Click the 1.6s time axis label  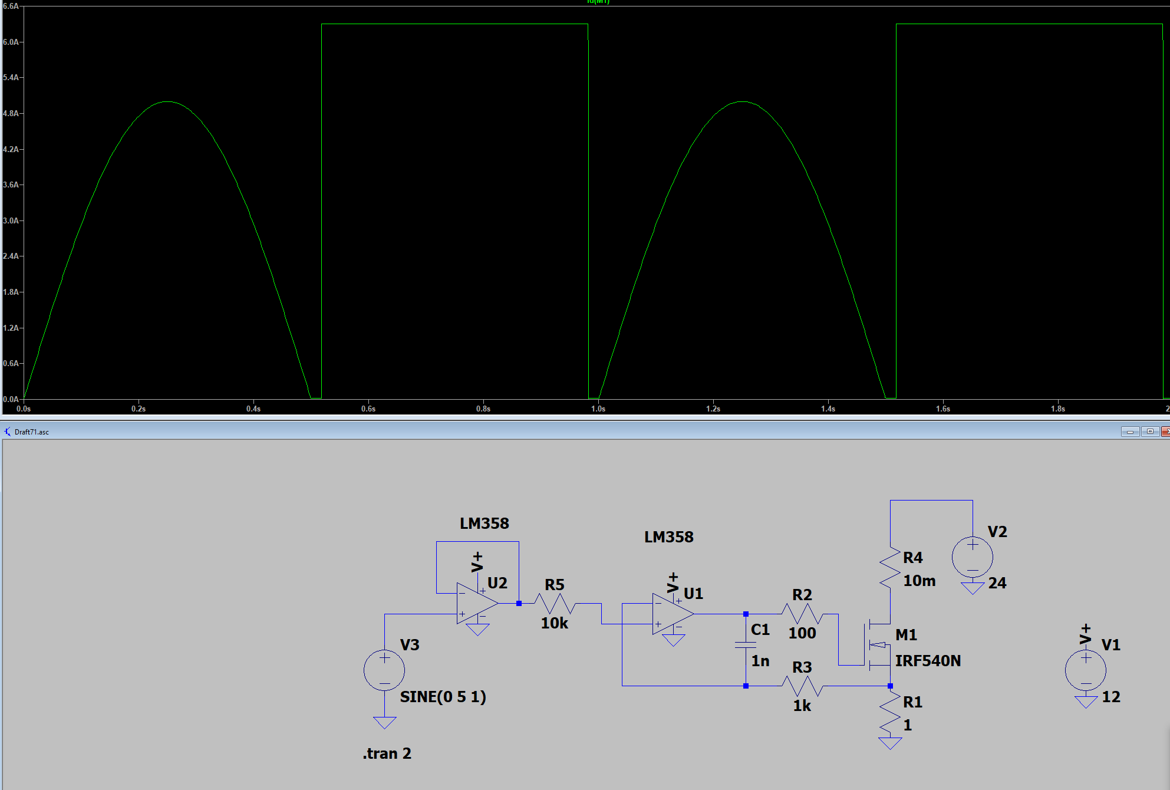[943, 409]
